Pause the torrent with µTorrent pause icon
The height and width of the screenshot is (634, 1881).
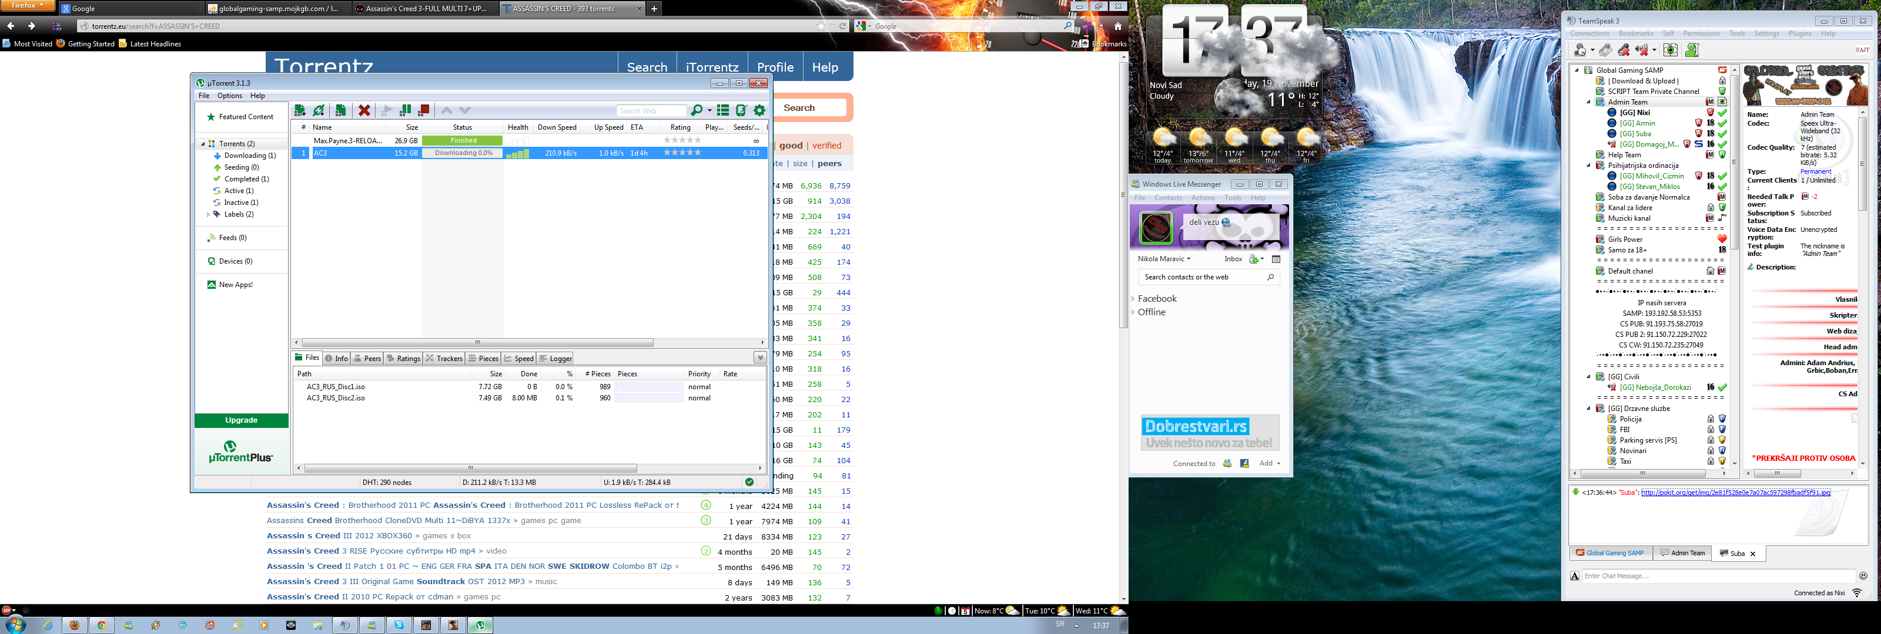click(405, 110)
